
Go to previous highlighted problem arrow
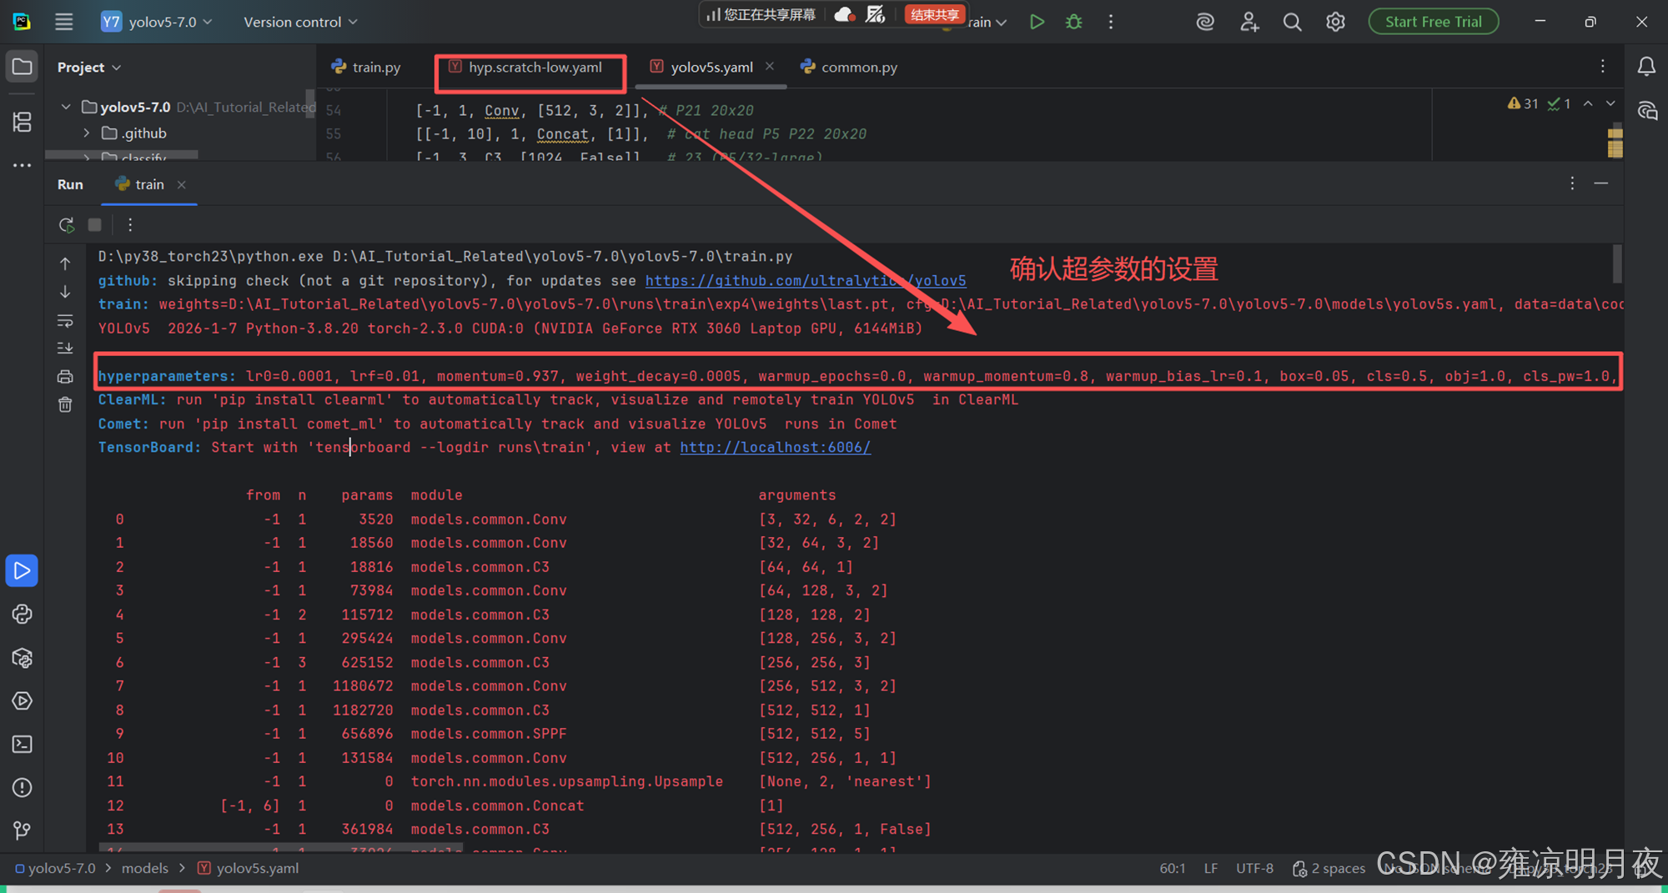point(1588,103)
